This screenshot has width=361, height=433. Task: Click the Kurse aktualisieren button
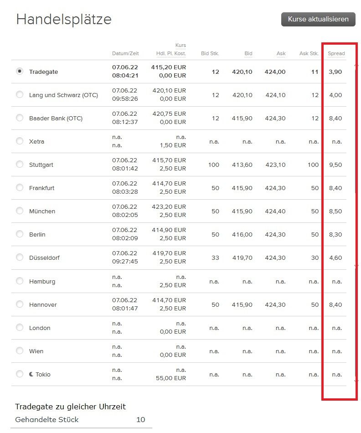click(x=318, y=19)
